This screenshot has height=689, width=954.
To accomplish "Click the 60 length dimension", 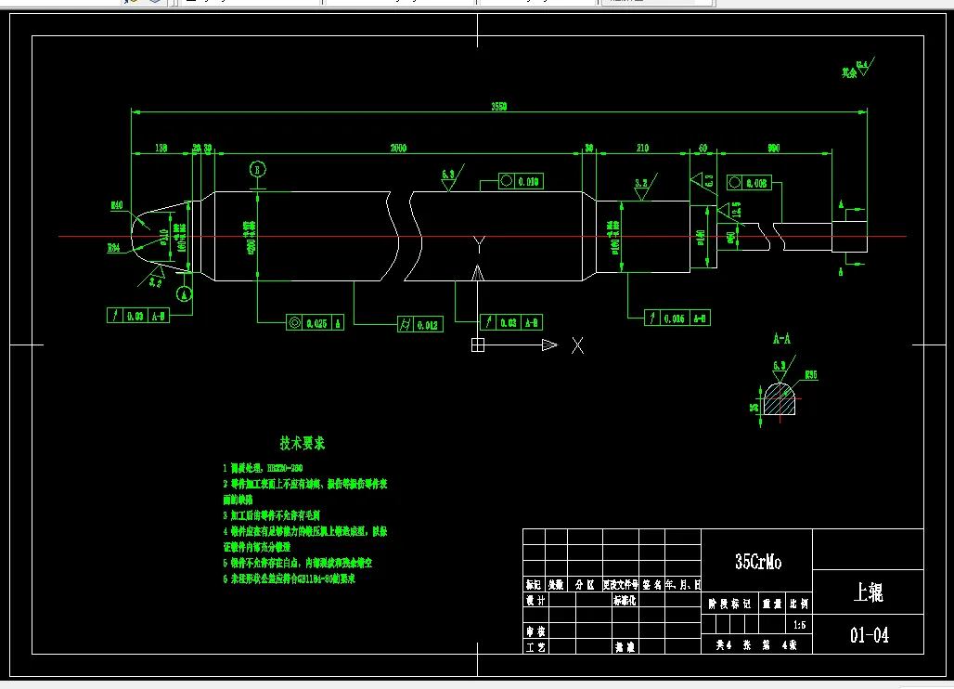I will (703, 148).
